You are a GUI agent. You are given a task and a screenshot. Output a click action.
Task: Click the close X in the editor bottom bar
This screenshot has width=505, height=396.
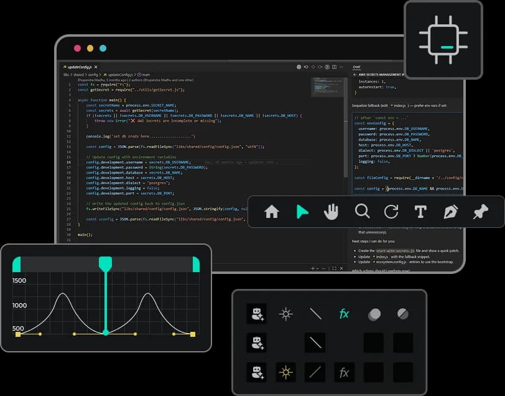341,268
